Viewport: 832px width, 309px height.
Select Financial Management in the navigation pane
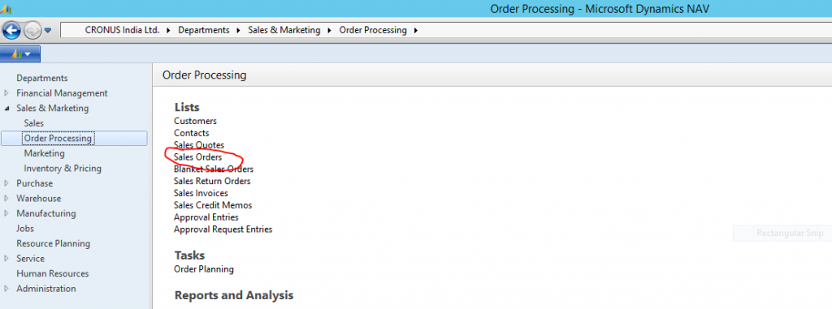point(62,92)
